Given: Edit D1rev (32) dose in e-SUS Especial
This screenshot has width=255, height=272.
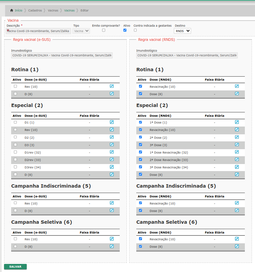Looking at the screenshot, I should point(112,152).
